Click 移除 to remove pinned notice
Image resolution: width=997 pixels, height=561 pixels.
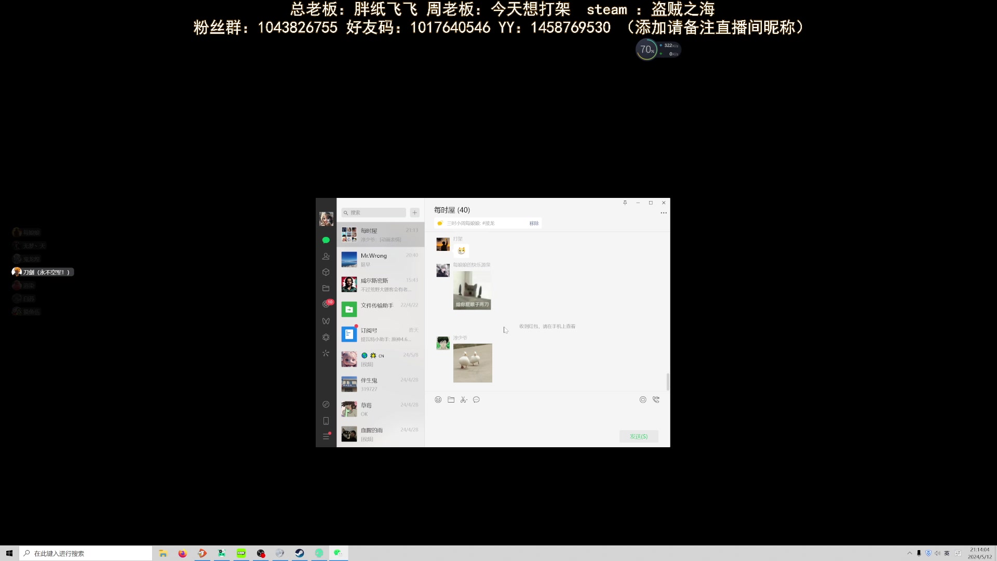pos(534,223)
